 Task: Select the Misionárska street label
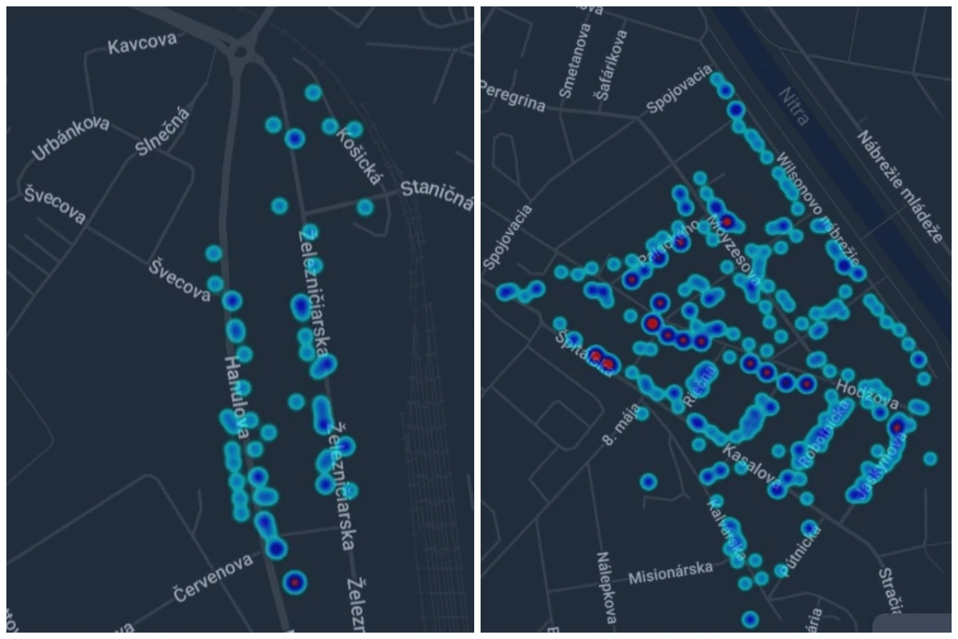[670, 572]
